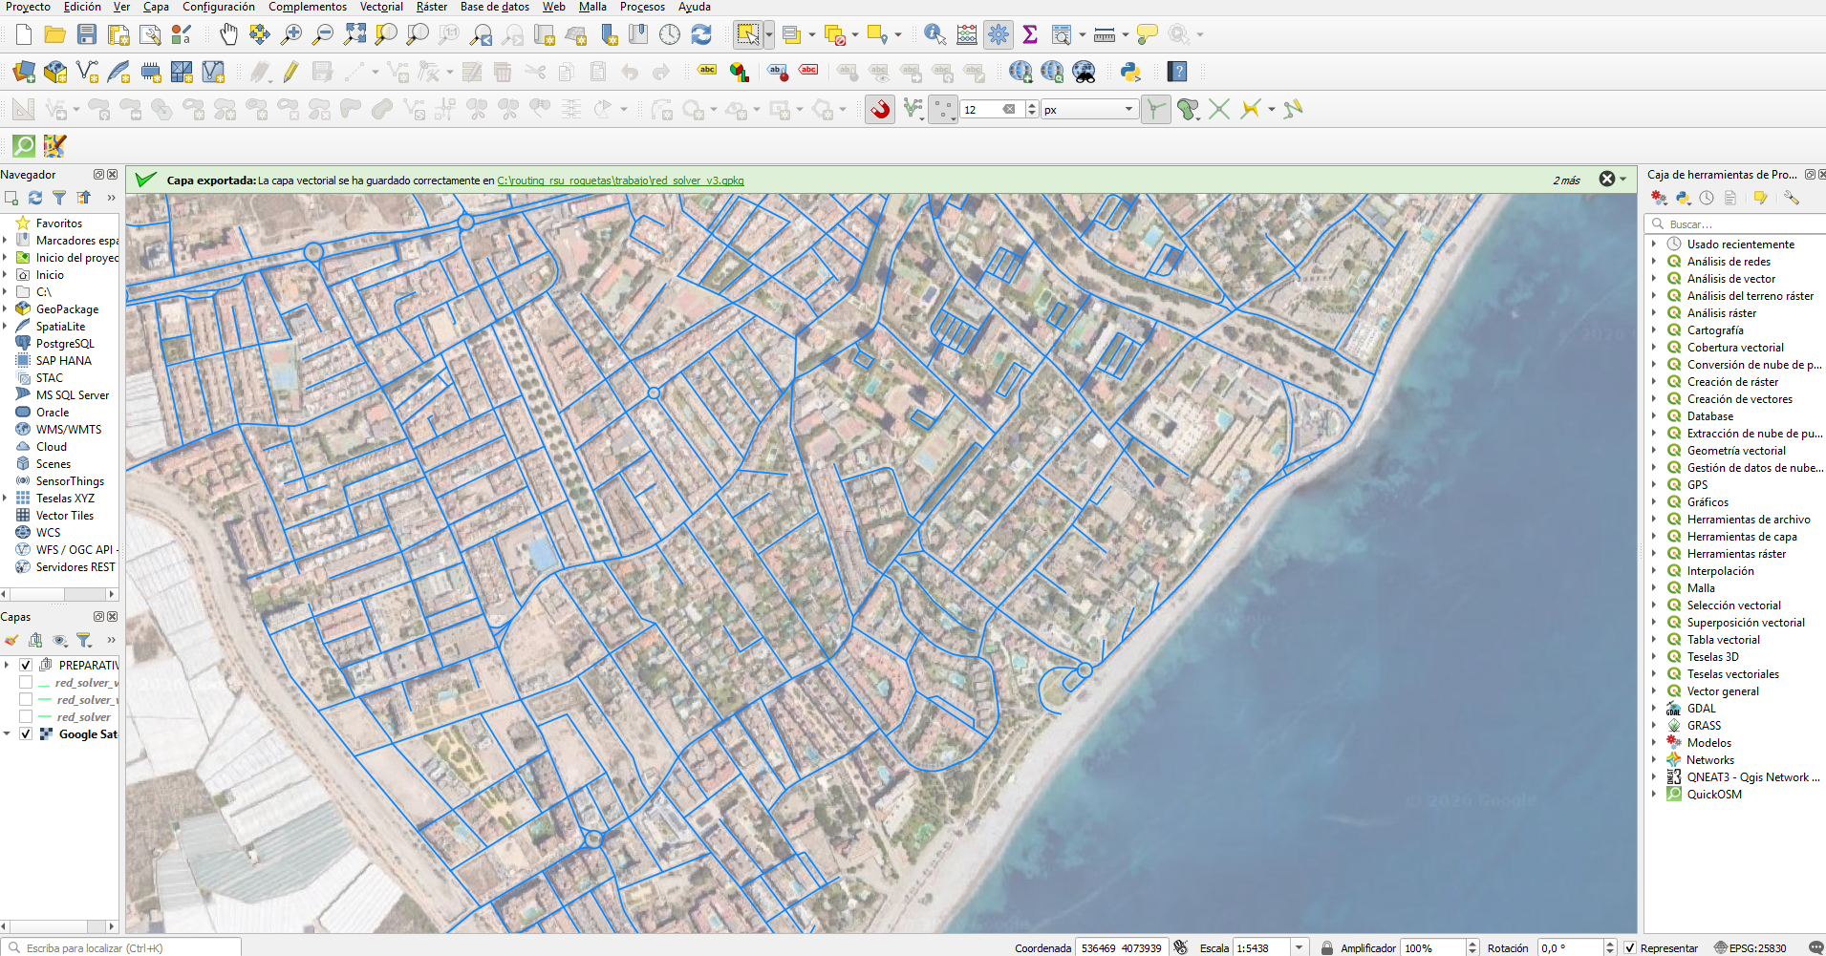This screenshot has width=1826, height=956.
Task: Activate the Zoom Out magnifier tool
Action: (323, 35)
